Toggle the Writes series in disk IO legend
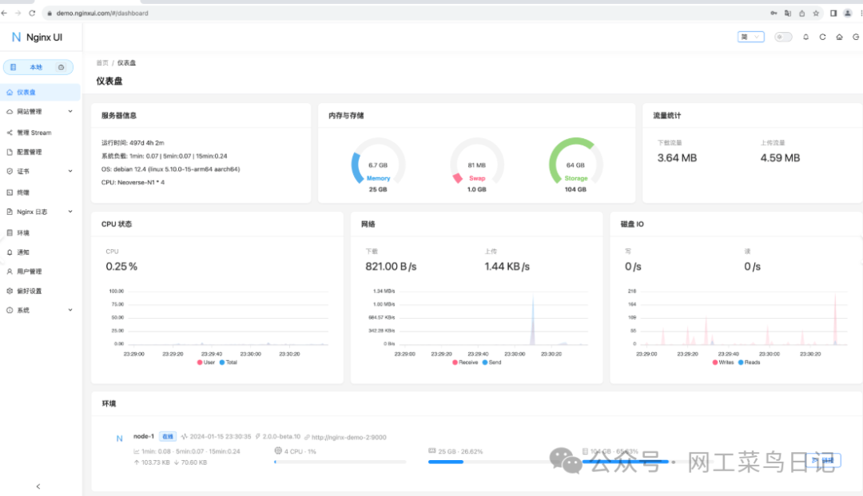This screenshot has height=496, width=863. pyautogui.click(x=723, y=363)
